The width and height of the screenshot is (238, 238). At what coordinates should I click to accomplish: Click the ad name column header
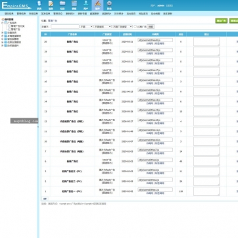pyautogui.click(x=72, y=34)
